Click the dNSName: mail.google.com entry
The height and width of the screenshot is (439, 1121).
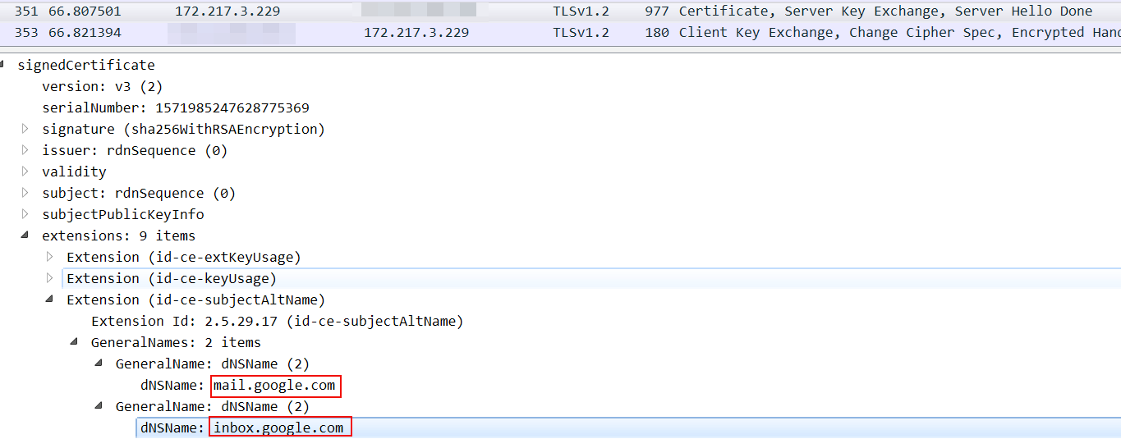274,386
